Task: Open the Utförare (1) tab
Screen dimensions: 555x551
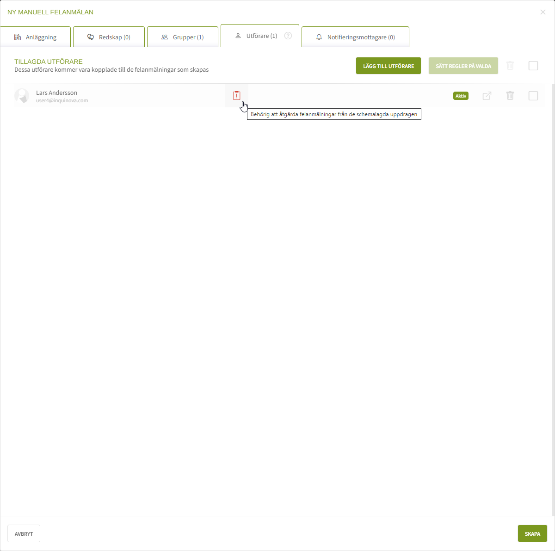Action: [x=260, y=36]
